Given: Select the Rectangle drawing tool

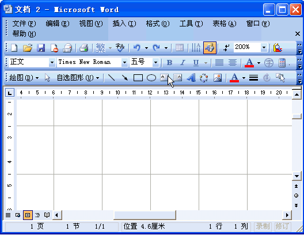Looking at the screenshot, I should point(138,78).
